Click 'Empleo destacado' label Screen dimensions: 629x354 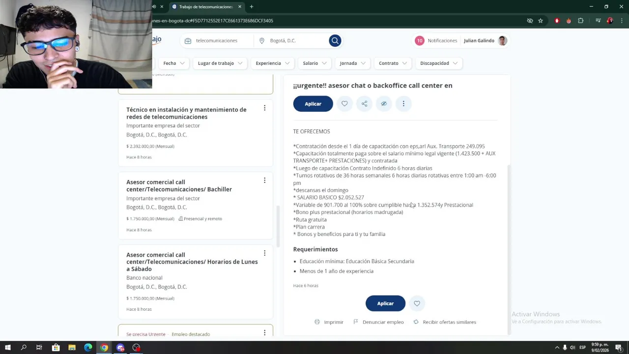coord(191,334)
